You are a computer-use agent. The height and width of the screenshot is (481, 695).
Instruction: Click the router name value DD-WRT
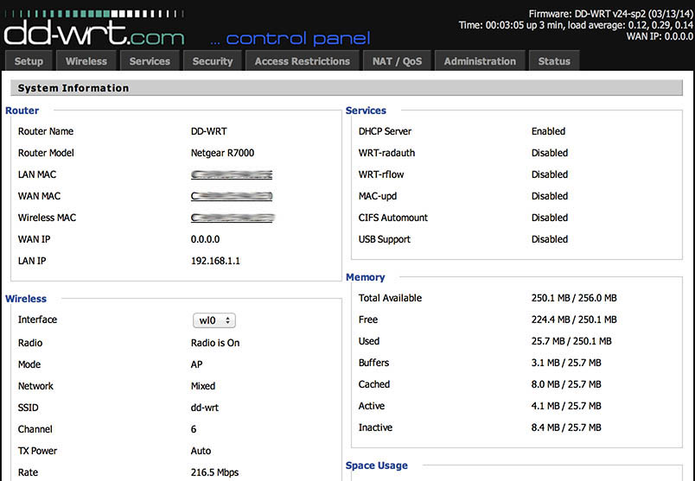[x=209, y=131]
